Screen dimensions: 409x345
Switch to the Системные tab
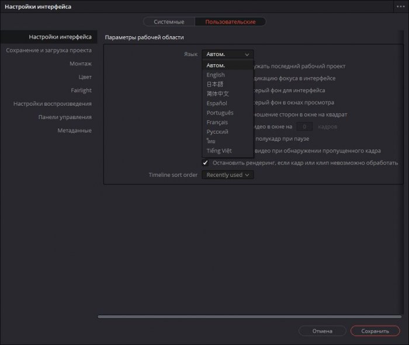[169, 22]
